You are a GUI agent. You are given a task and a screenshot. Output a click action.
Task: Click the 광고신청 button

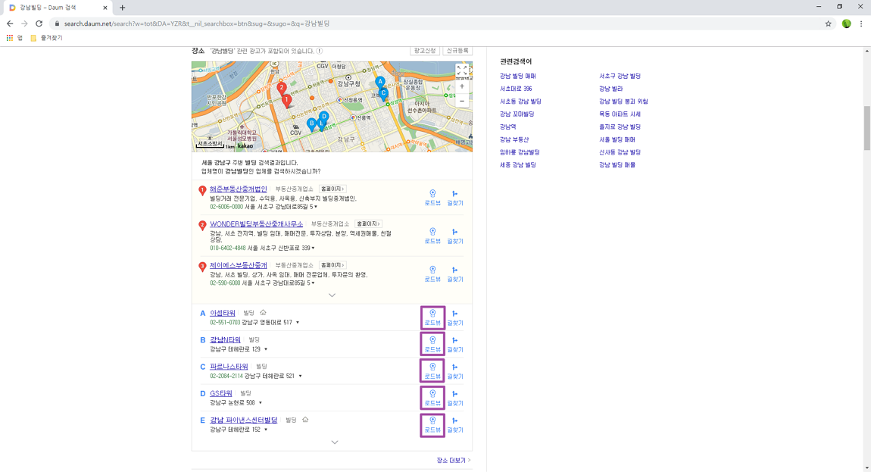pyautogui.click(x=425, y=51)
